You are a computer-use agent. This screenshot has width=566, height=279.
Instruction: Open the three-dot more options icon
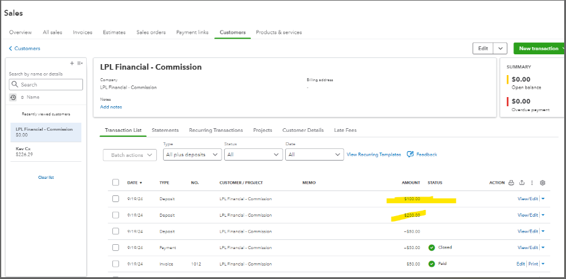point(532,183)
